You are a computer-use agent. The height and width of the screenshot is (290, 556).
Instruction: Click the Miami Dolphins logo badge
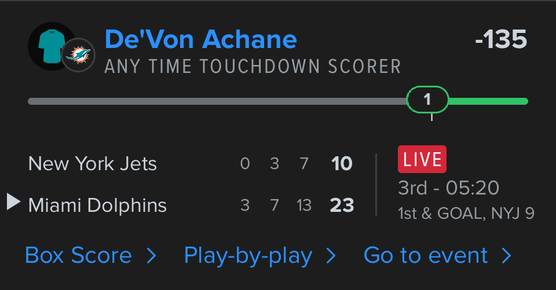78,56
